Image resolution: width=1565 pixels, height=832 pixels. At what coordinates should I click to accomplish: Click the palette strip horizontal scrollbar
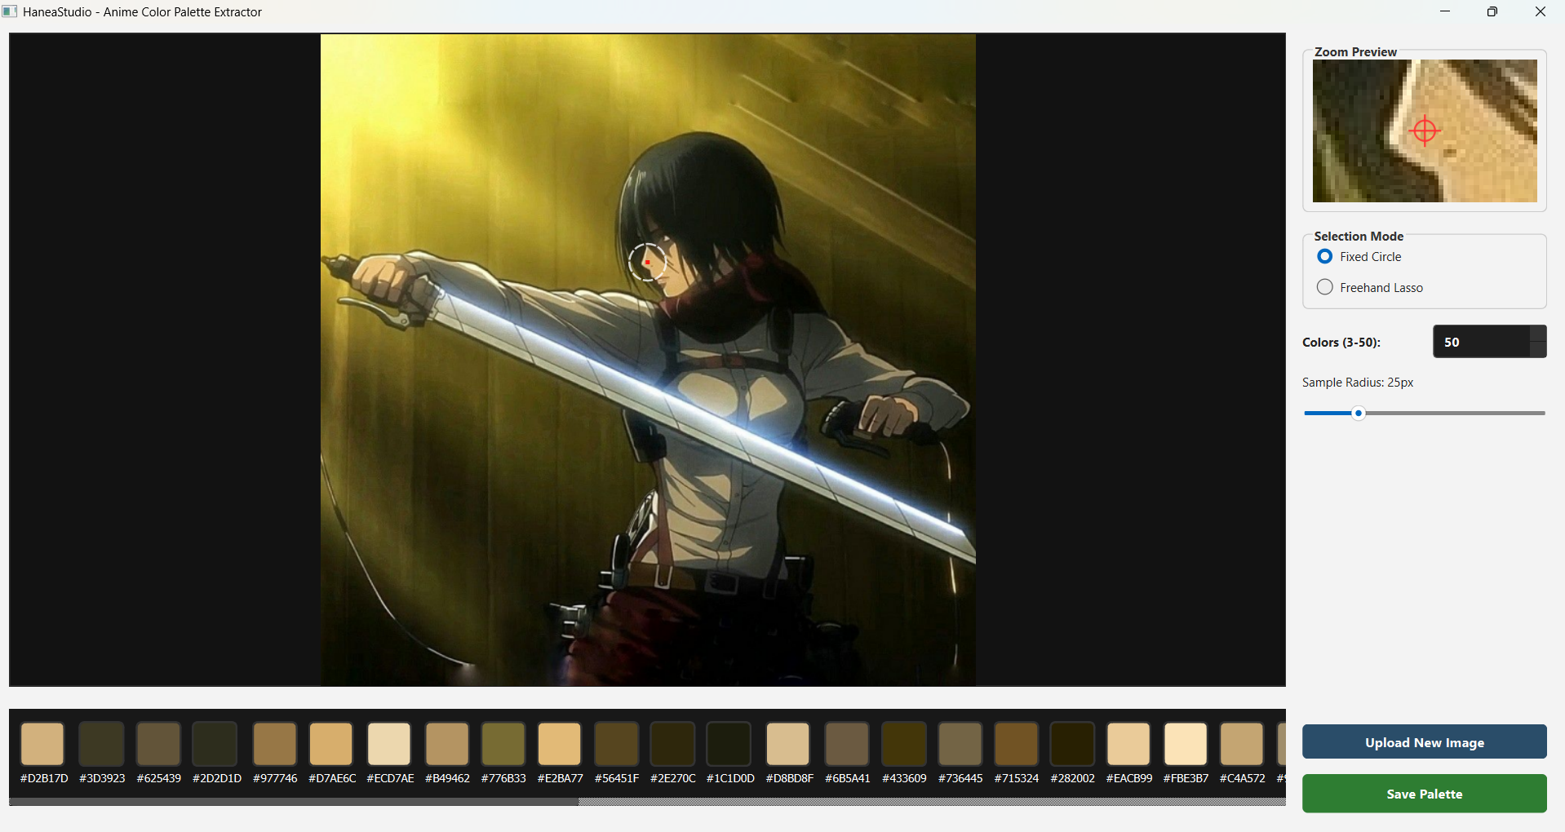(x=295, y=802)
